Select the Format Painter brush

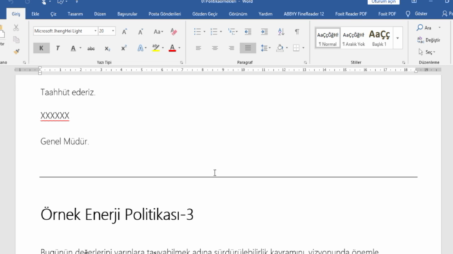click(x=16, y=52)
